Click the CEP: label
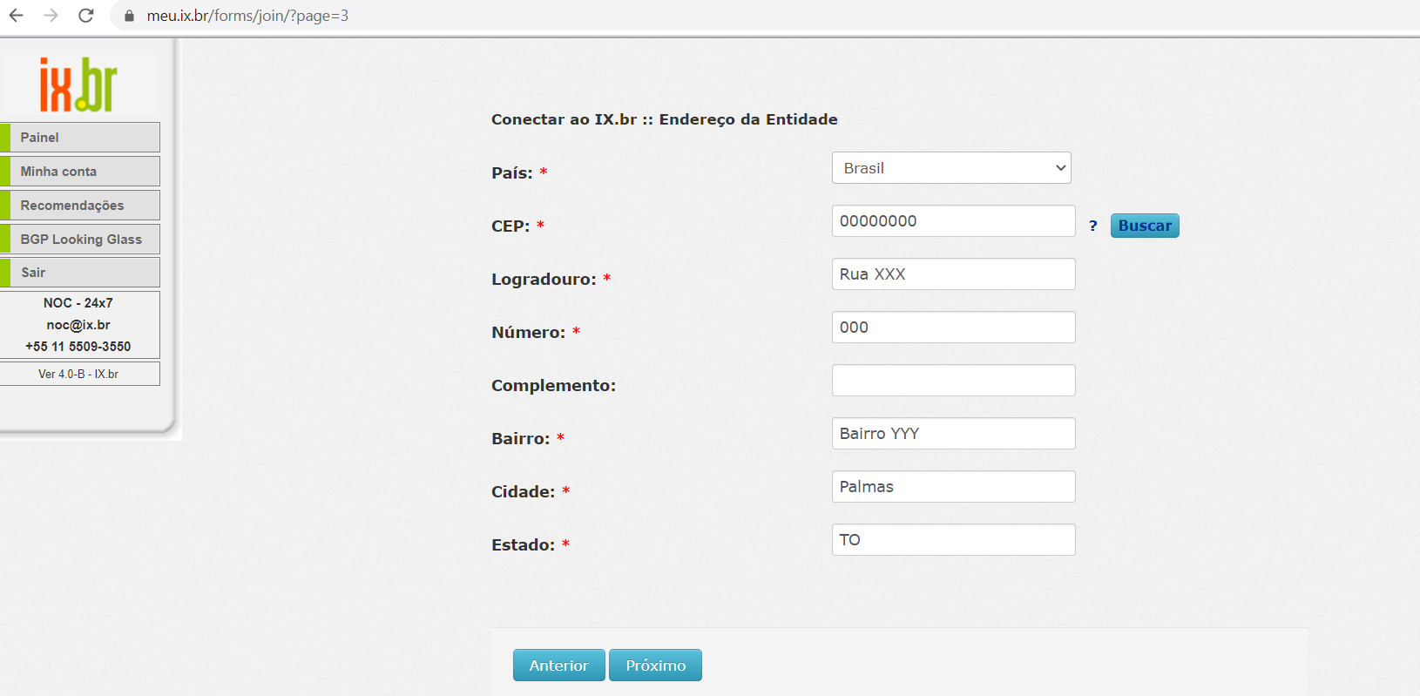 [x=511, y=226]
